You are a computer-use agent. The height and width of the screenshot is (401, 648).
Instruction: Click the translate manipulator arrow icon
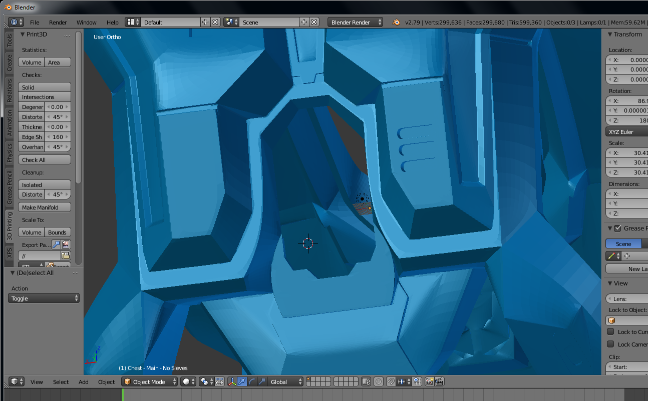[x=242, y=381]
